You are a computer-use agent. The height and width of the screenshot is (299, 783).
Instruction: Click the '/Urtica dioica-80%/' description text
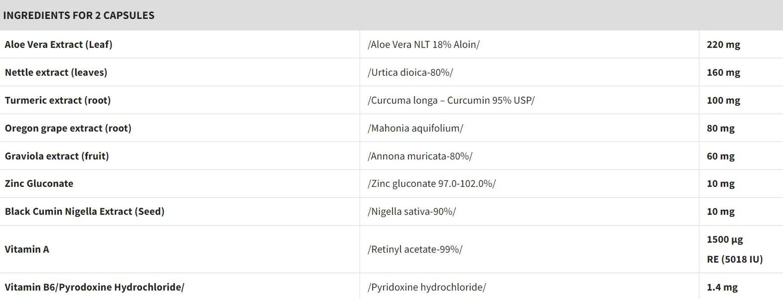point(410,73)
